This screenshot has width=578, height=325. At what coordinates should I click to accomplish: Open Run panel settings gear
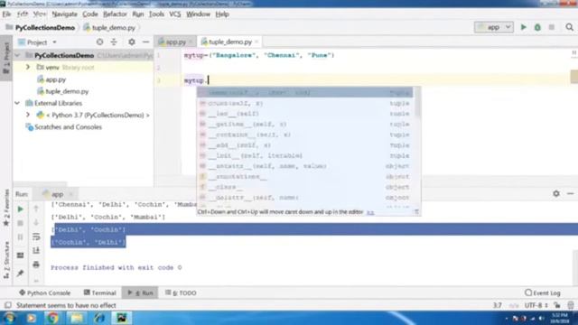[556, 193]
